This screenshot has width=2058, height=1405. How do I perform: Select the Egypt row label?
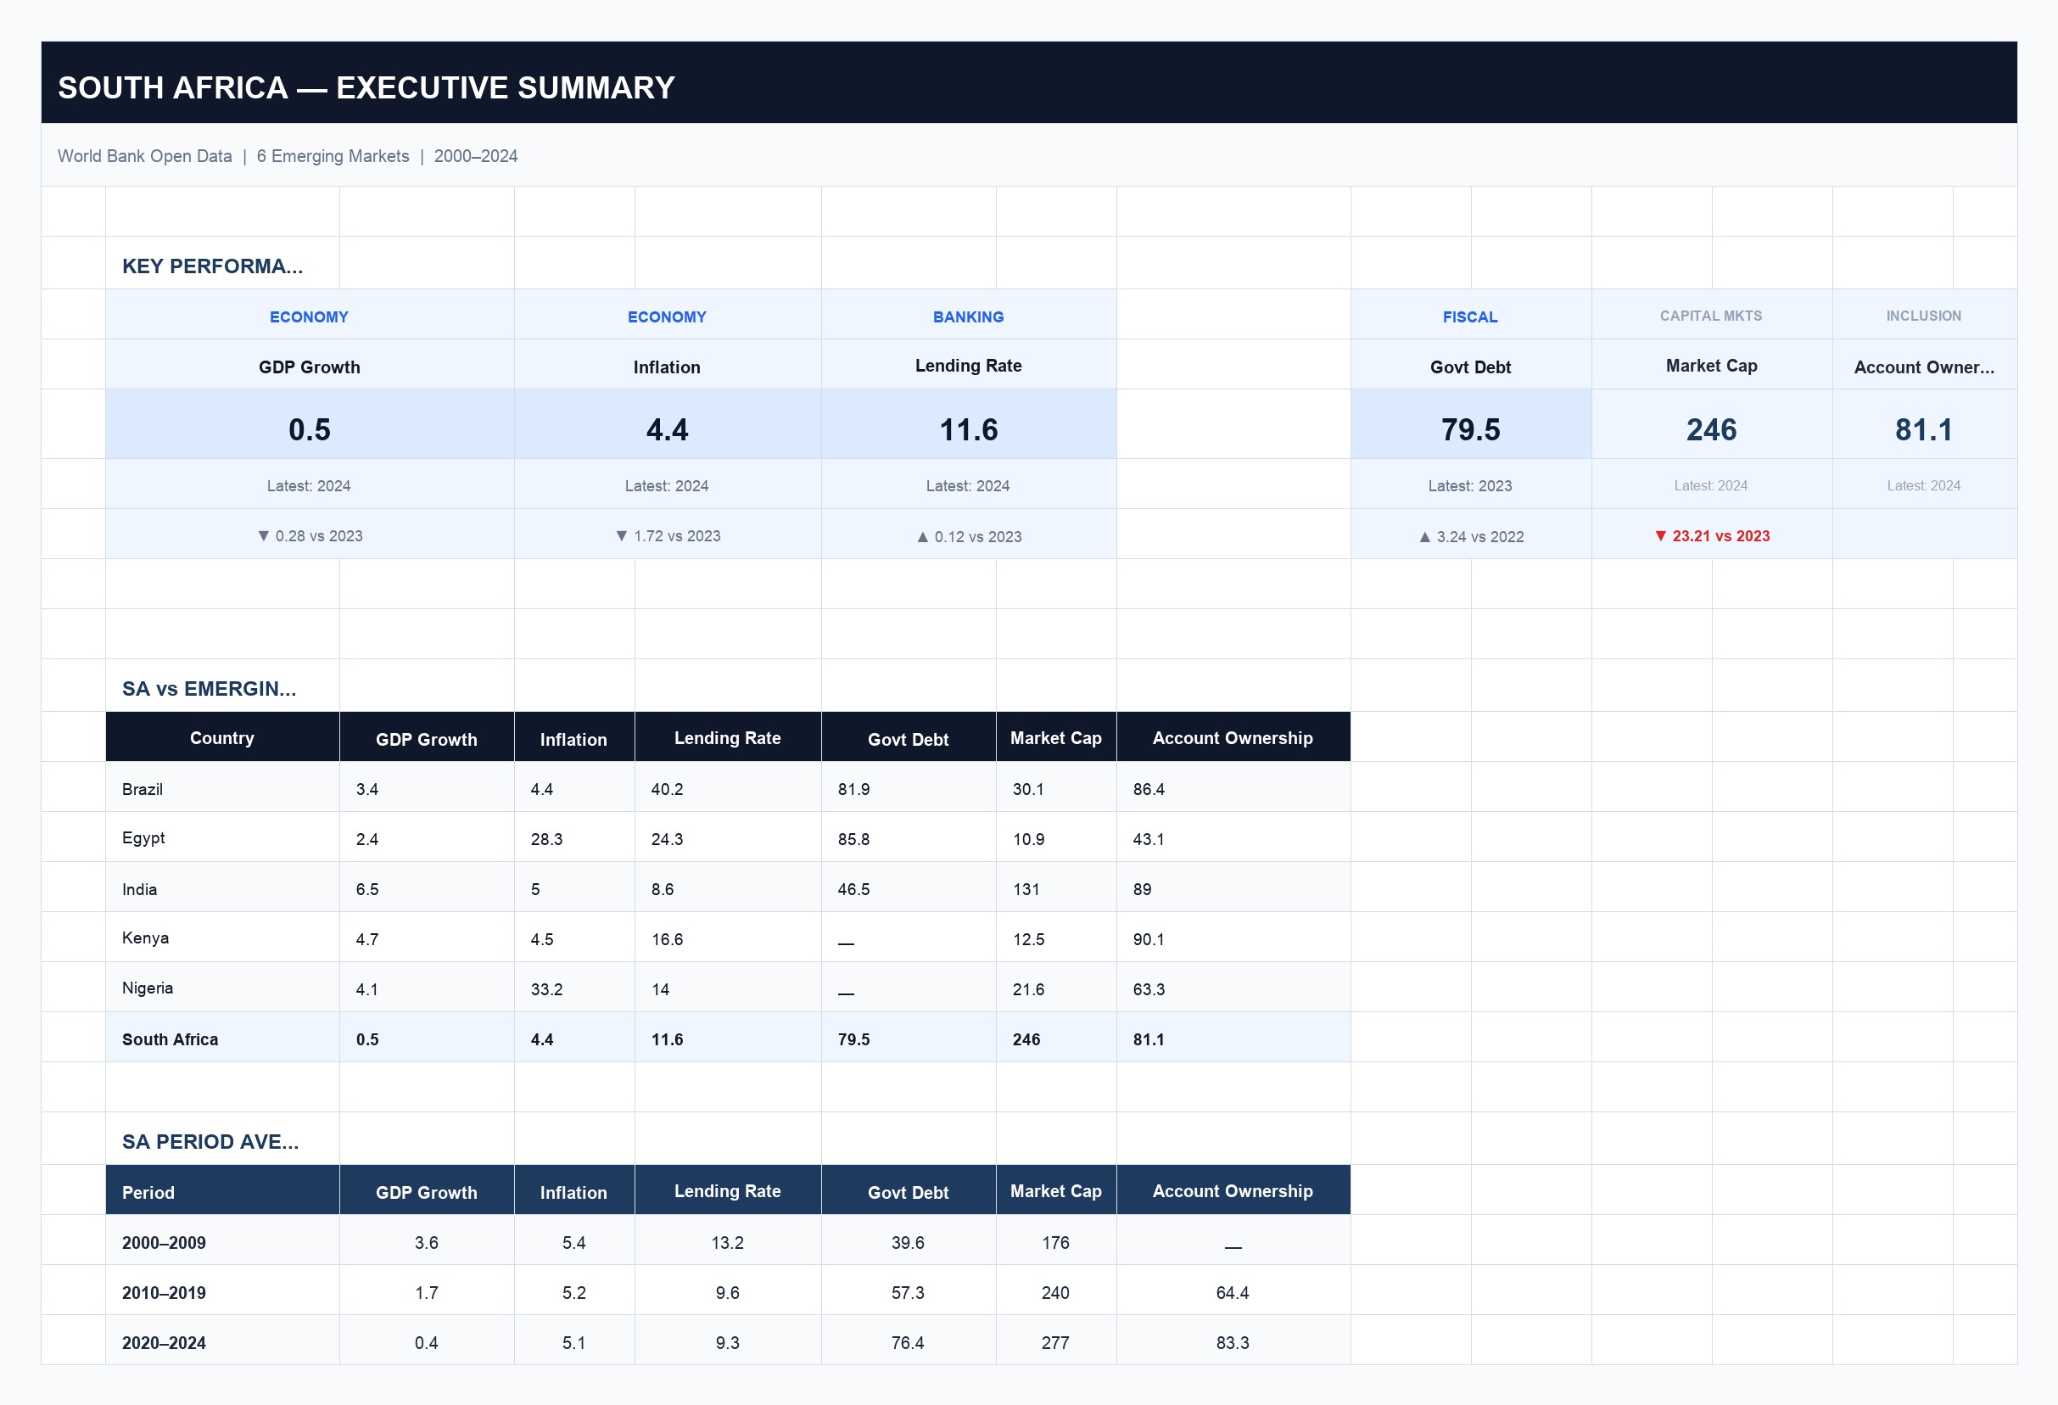click(x=143, y=838)
